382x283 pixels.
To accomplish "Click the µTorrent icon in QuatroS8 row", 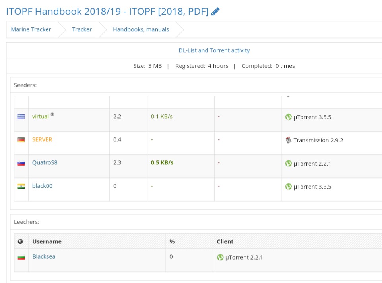I will [x=289, y=163].
